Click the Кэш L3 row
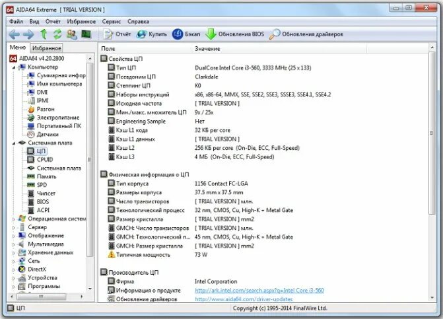 [x=191, y=157]
